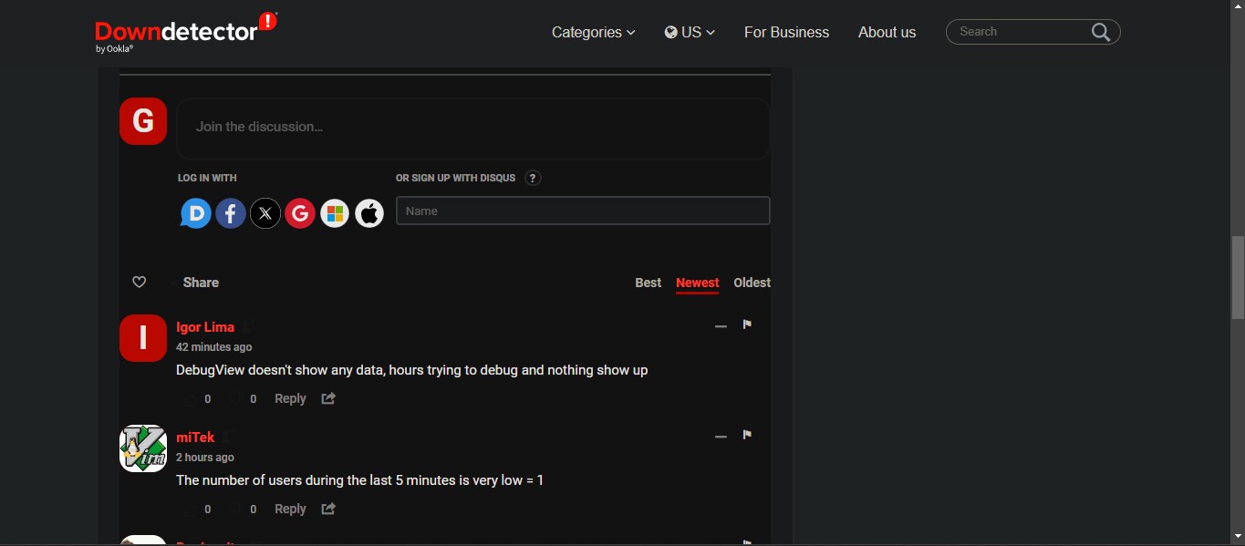Click the search magnifier icon

pos(1101,32)
